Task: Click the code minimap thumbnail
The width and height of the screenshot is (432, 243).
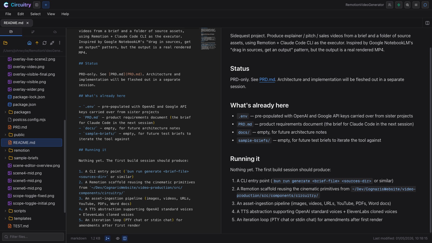Action: click(x=208, y=39)
